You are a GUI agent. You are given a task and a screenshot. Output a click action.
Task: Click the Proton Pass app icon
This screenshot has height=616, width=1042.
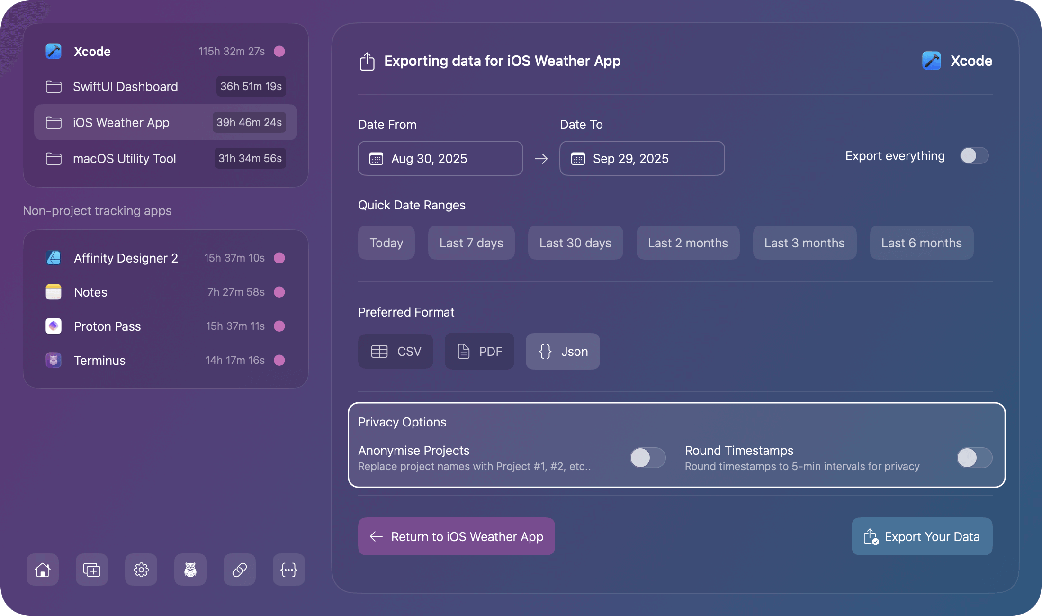[x=54, y=326]
